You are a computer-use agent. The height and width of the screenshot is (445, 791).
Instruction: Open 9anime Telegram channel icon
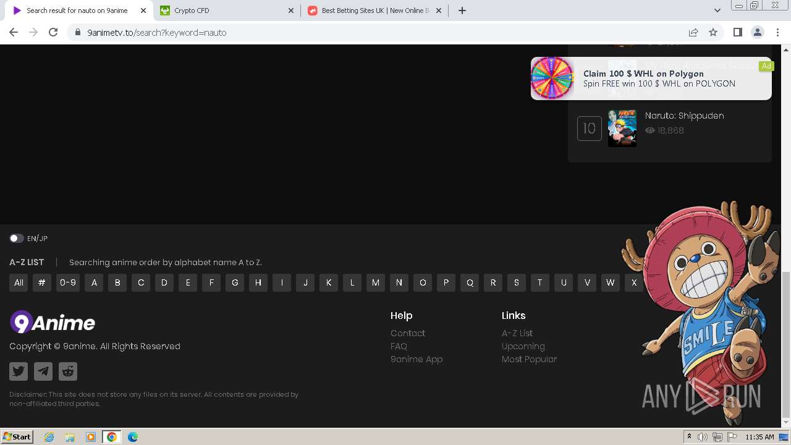pyautogui.click(x=43, y=371)
